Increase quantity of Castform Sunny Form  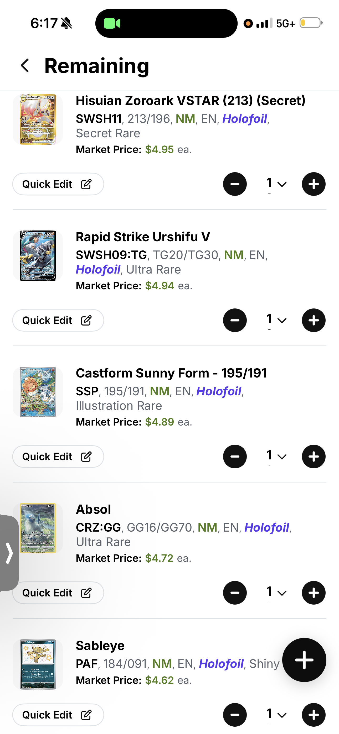click(314, 457)
